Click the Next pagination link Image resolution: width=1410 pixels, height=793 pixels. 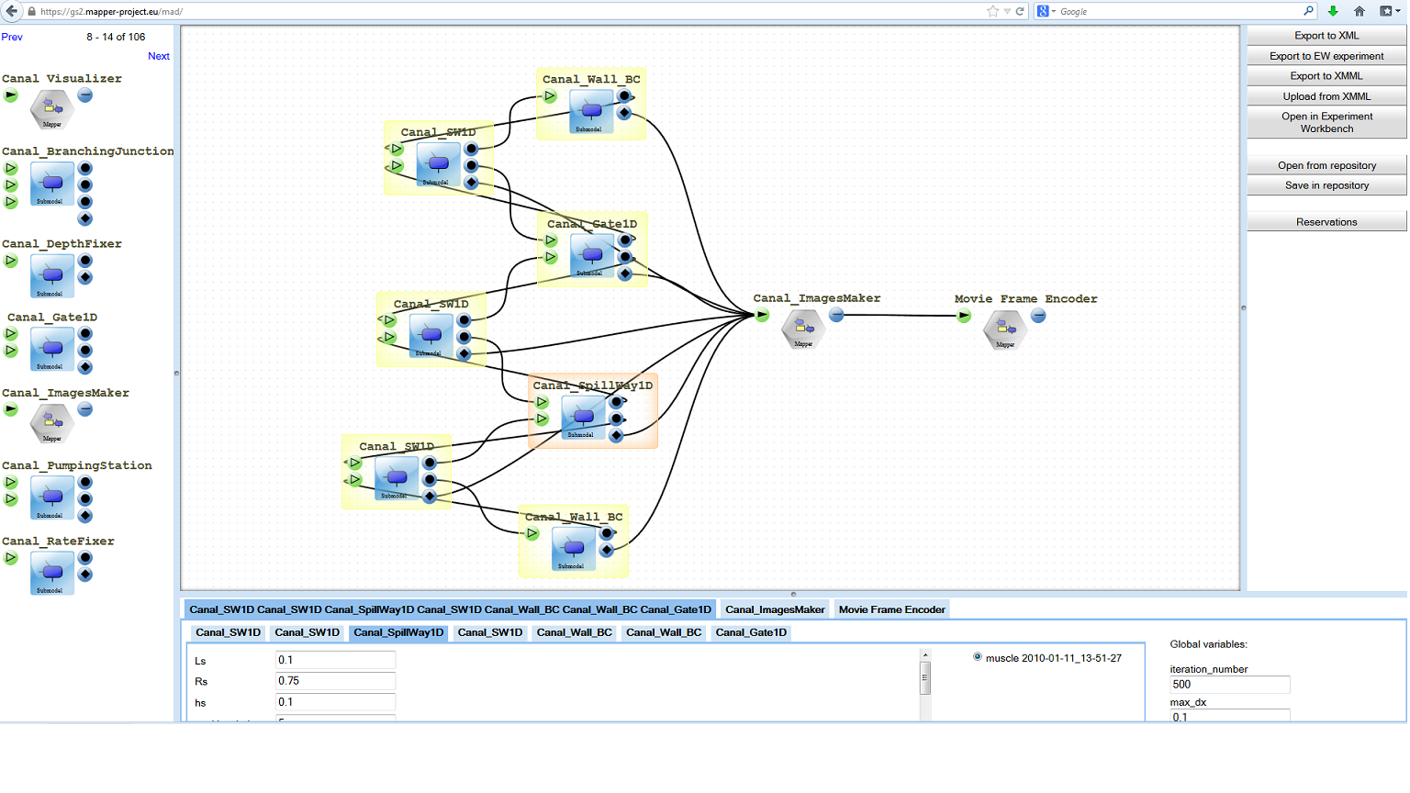pos(158,56)
